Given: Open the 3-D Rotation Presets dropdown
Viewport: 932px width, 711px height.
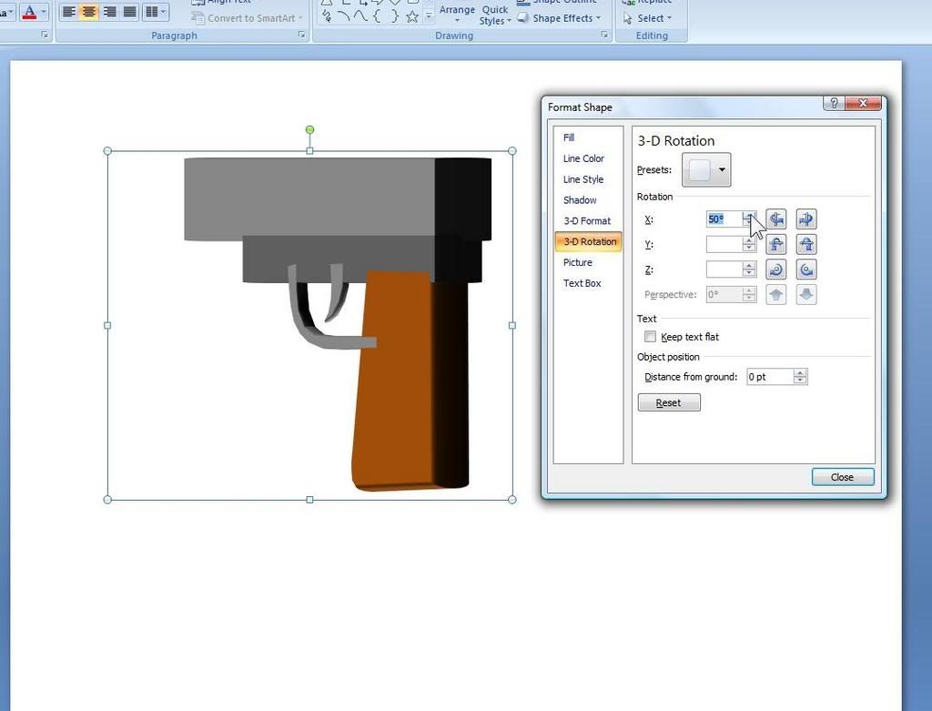Looking at the screenshot, I should 706,169.
